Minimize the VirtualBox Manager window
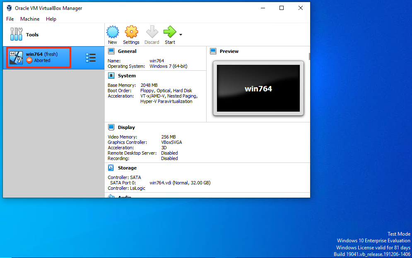The image size is (412, 258). tap(263, 8)
